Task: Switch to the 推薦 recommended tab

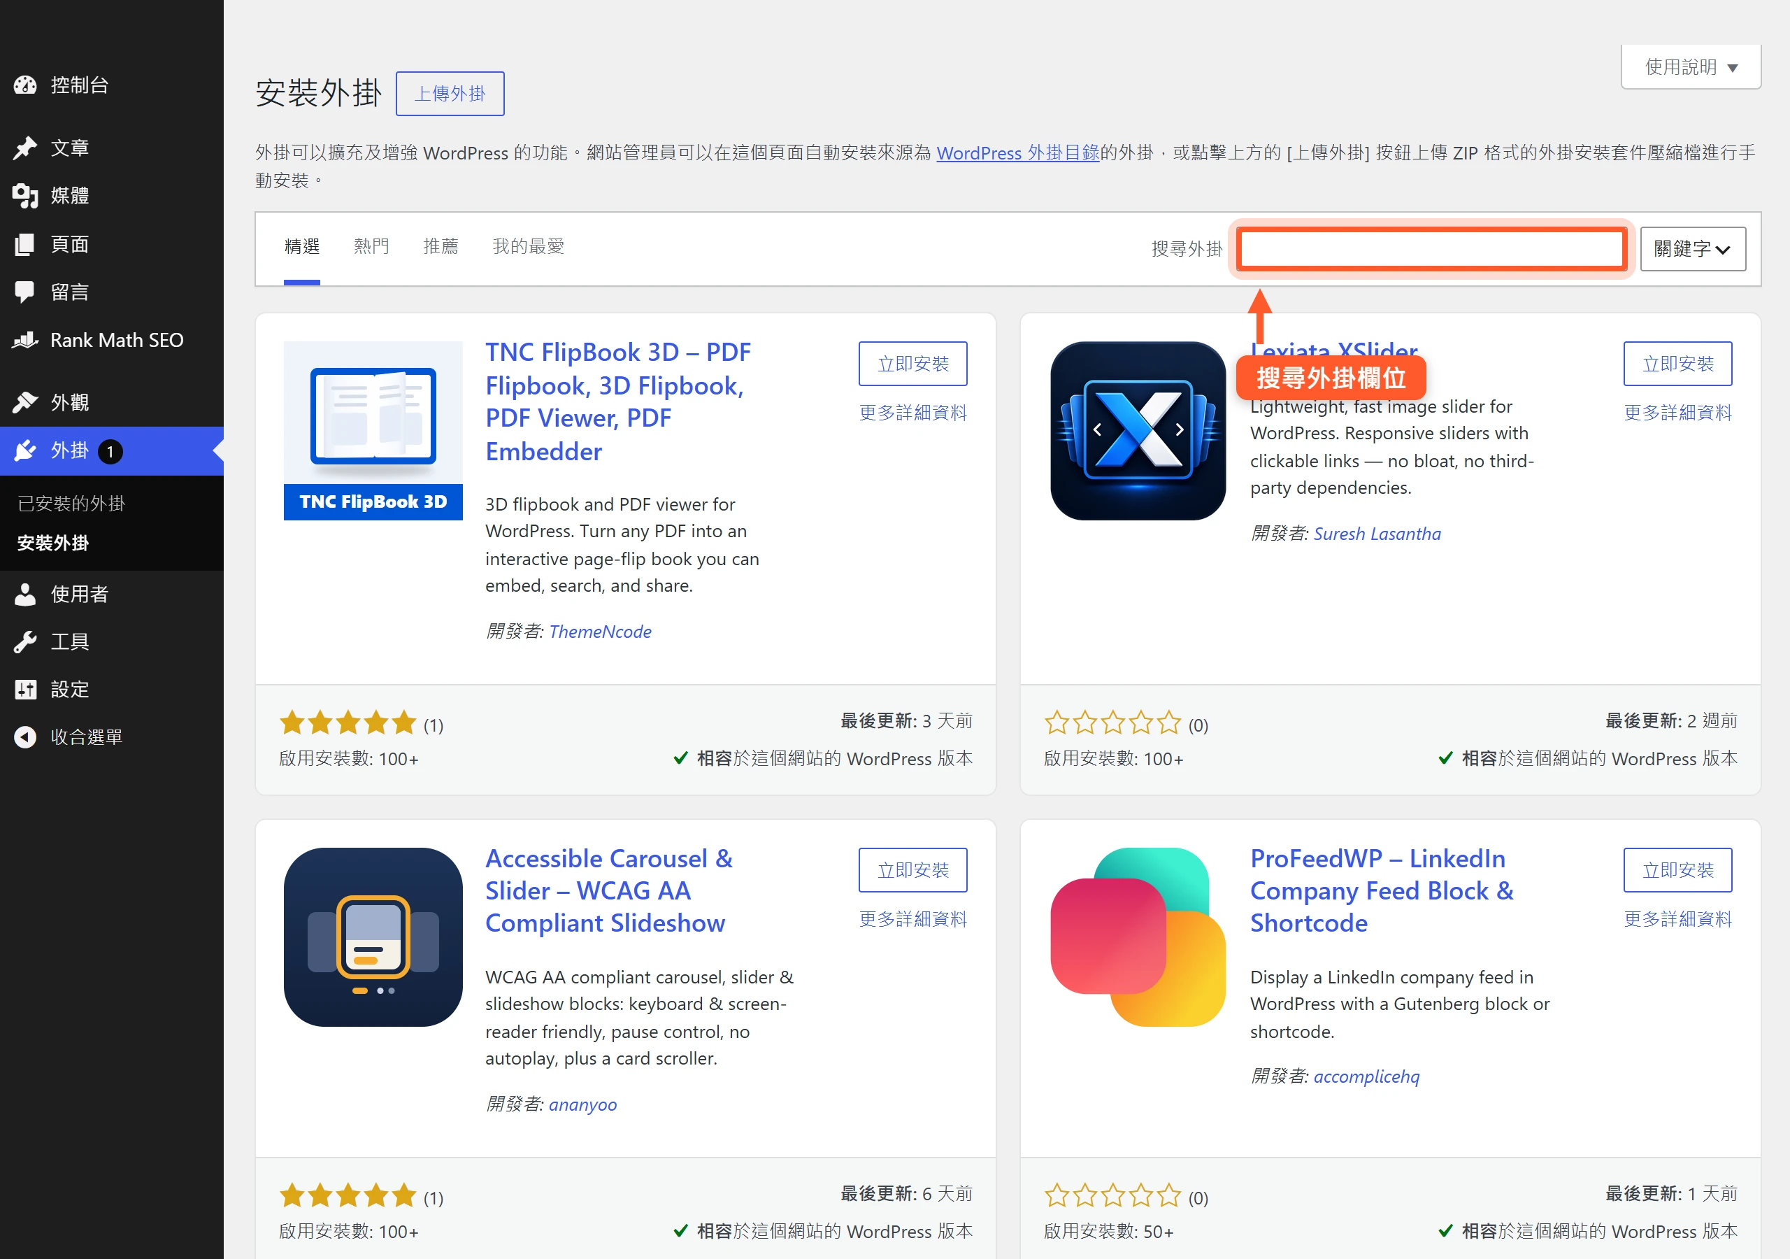Action: tap(441, 246)
